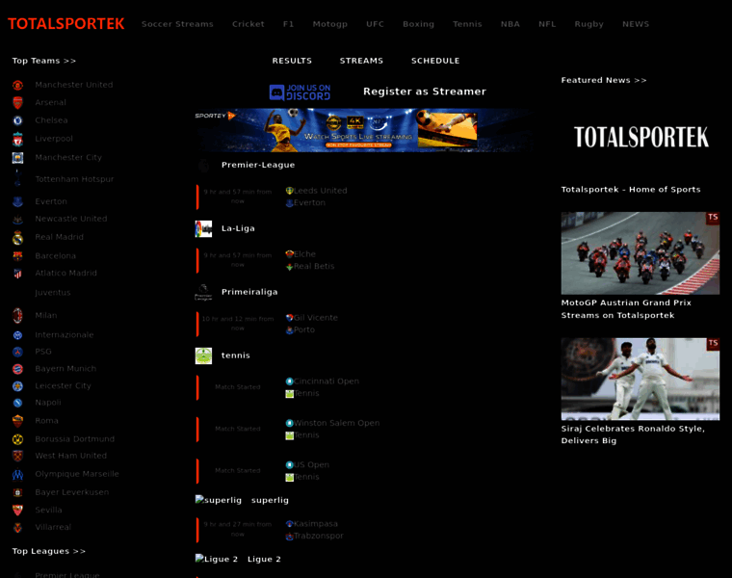Click the Barcelona crest icon
Viewport: 732px width, 578px height.
tap(17, 256)
